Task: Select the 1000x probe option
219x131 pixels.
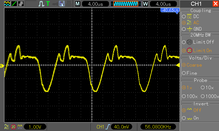Action: coord(210,97)
